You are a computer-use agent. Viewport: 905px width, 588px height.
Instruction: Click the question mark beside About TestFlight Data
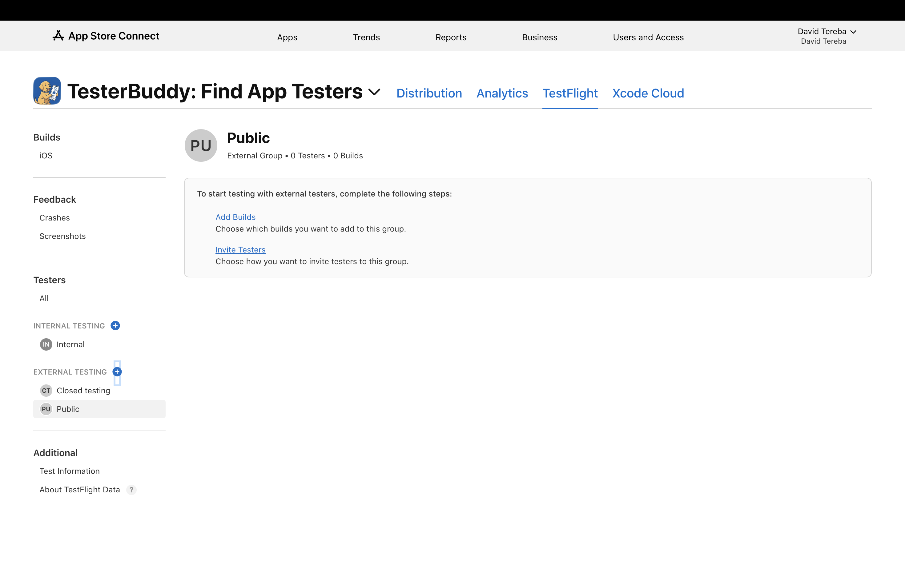point(131,490)
